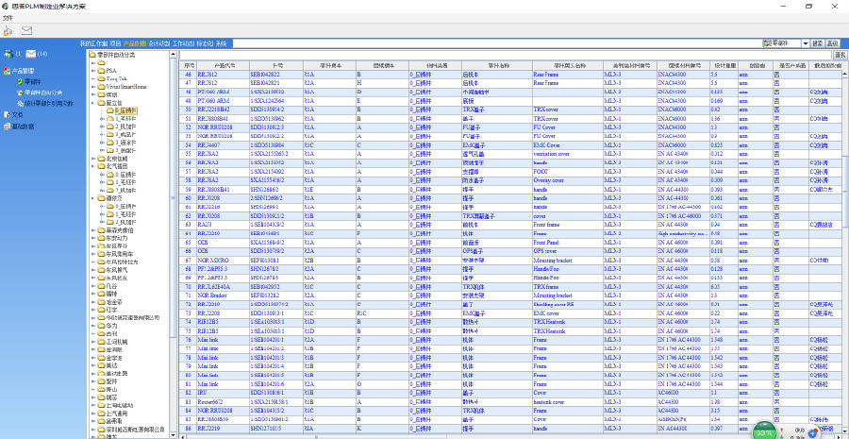
Task: Click the 零部件自动分类 sidebar icon
Action: click(20, 93)
